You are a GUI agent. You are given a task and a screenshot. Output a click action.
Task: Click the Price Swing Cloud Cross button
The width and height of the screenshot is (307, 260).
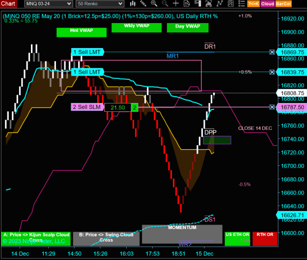tap(106, 239)
